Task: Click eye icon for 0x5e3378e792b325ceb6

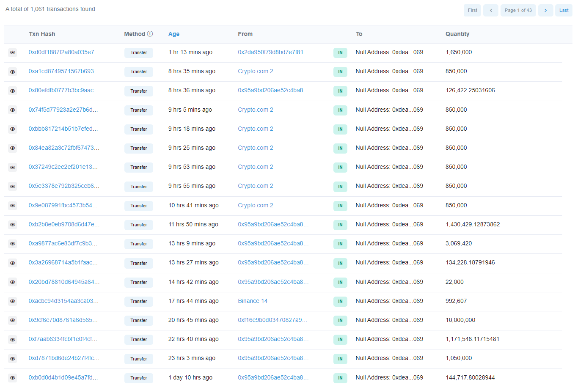Action: (13, 187)
